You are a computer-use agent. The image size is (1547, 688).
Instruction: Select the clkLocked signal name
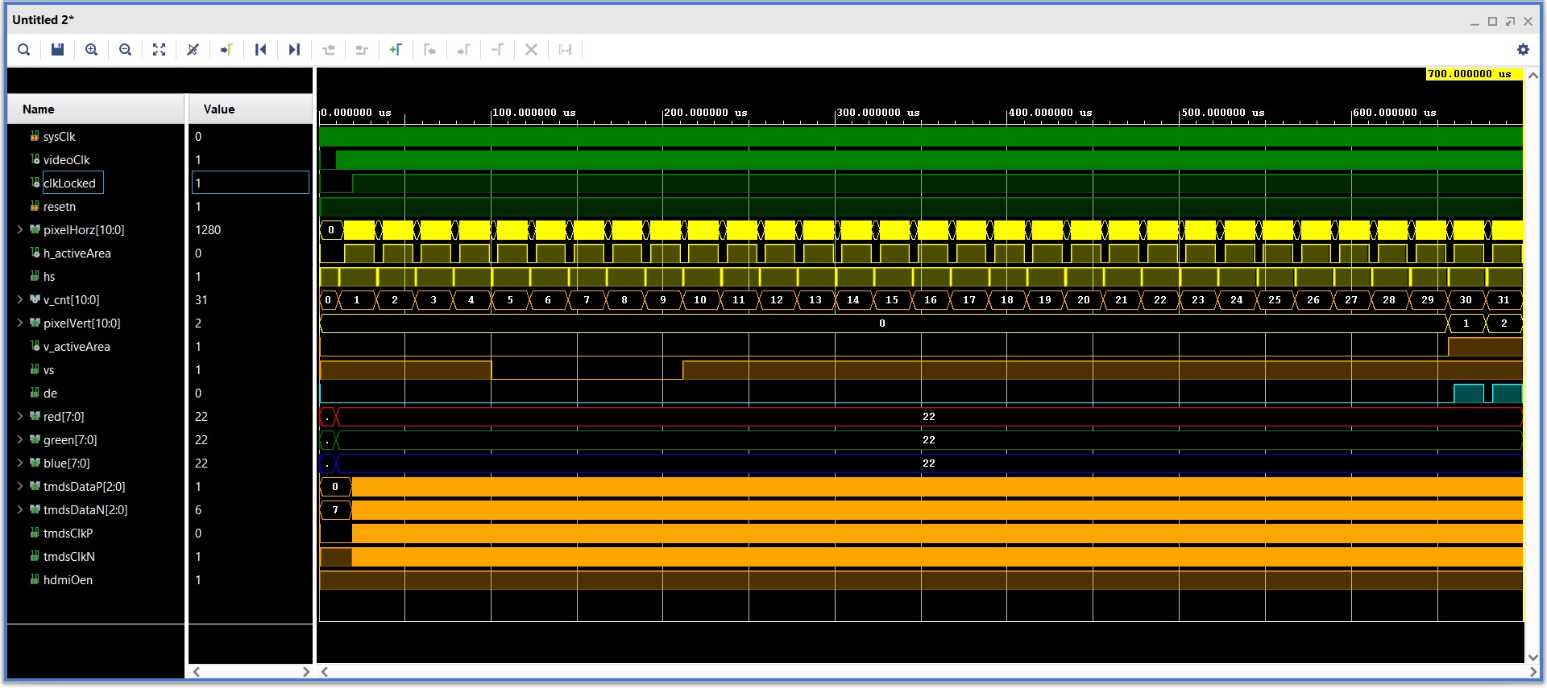(69, 183)
